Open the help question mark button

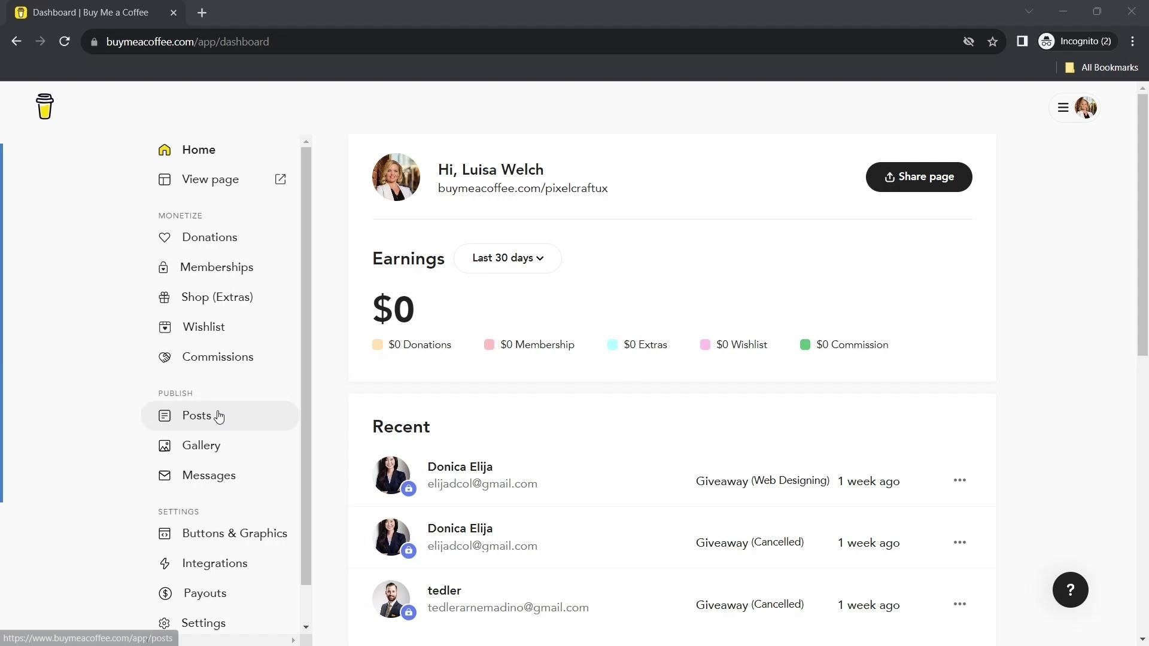click(x=1070, y=590)
